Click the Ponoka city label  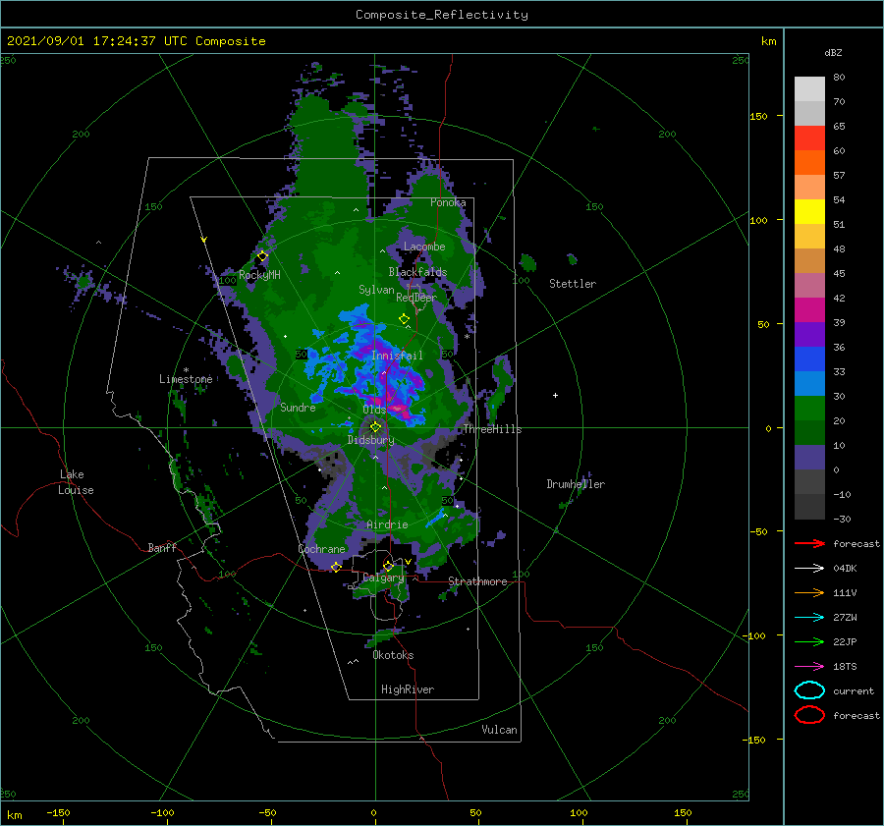tap(448, 202)
